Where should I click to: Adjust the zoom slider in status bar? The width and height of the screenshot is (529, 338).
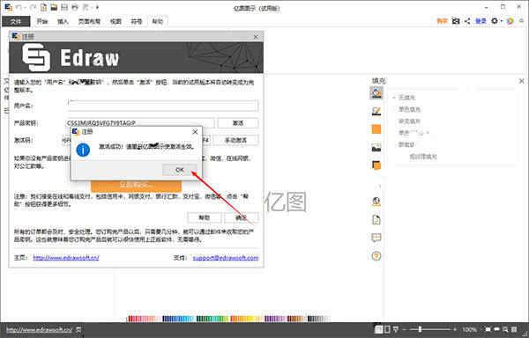[420, 329]
